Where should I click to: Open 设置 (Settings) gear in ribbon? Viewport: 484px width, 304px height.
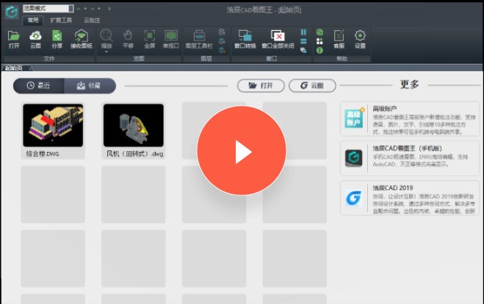[360, 38]
